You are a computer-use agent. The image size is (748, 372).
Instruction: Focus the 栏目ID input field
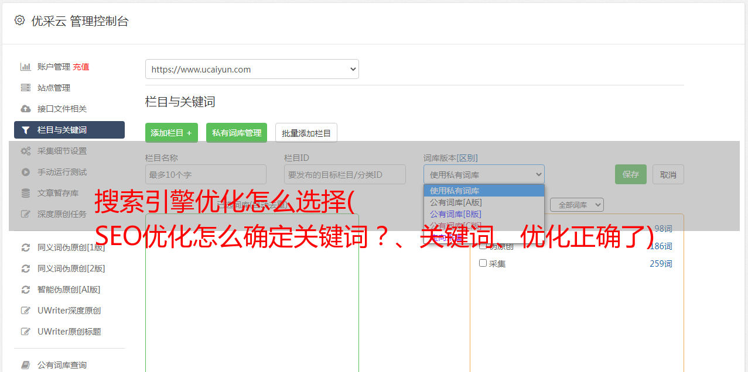[345, 174]
